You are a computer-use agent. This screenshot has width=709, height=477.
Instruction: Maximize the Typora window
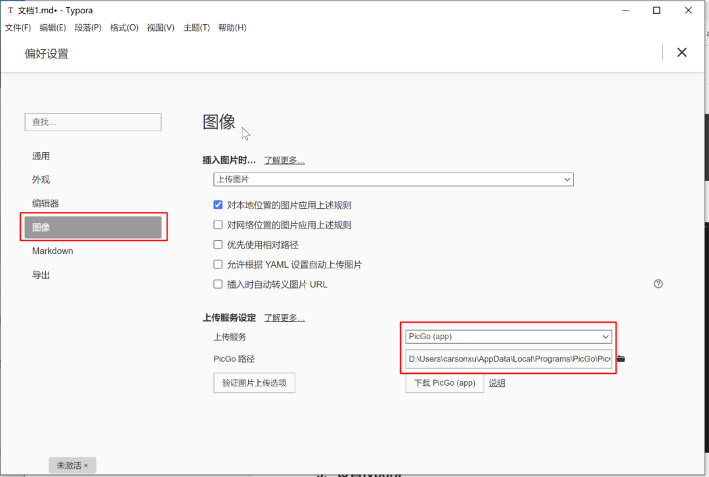[x=656, y=10]
